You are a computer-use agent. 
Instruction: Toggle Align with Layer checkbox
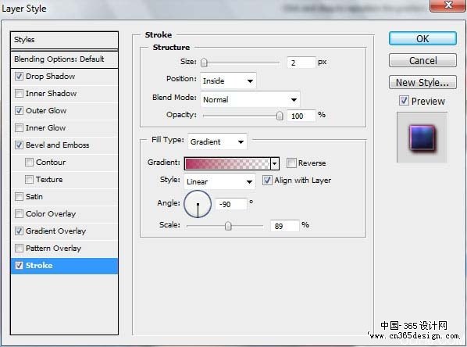tap(267, 180)
